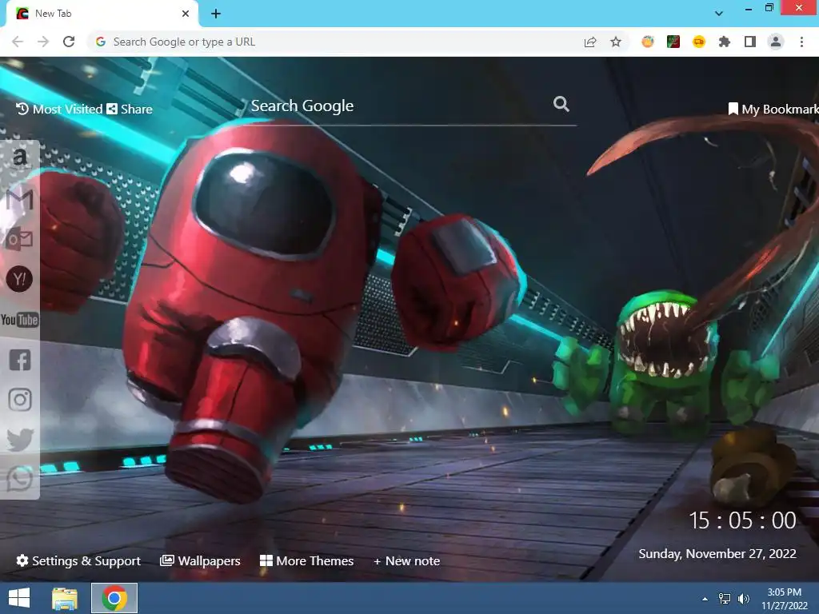The height and width of the screenshot is (614, 819).
Task: Open Gmail shortcut in sidebar
Action: [19, 199]
